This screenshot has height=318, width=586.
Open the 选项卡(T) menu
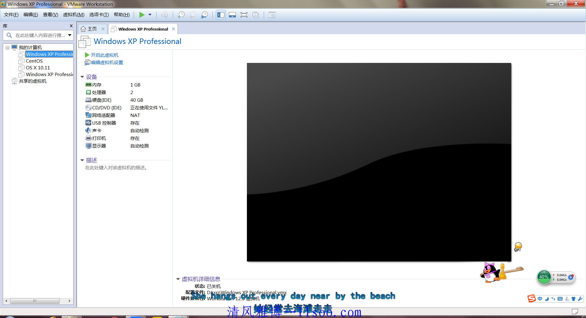tap(99, 15)
